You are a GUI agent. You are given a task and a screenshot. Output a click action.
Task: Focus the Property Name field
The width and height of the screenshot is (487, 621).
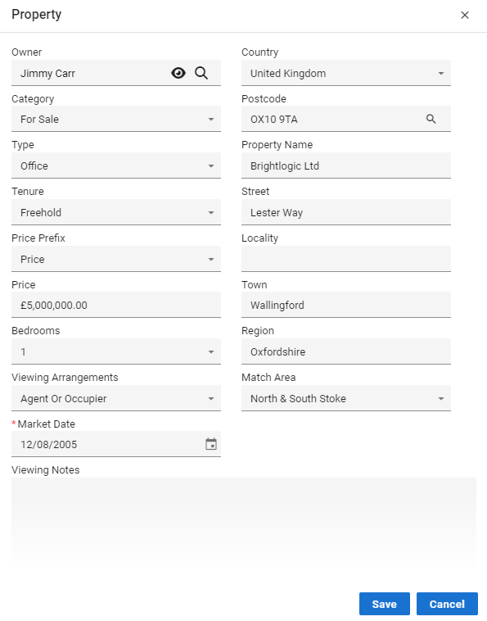coord(346,165)
